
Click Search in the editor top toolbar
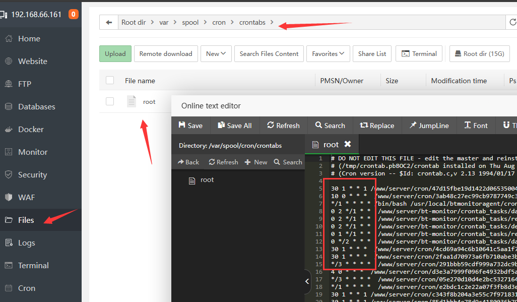pyautogui.click(x=330, y=126)
